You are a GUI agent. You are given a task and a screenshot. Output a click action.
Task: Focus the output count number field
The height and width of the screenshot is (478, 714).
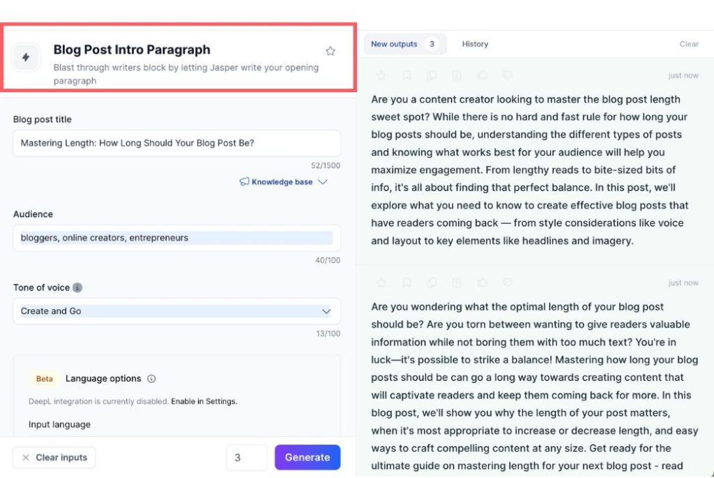pos(246,458)
